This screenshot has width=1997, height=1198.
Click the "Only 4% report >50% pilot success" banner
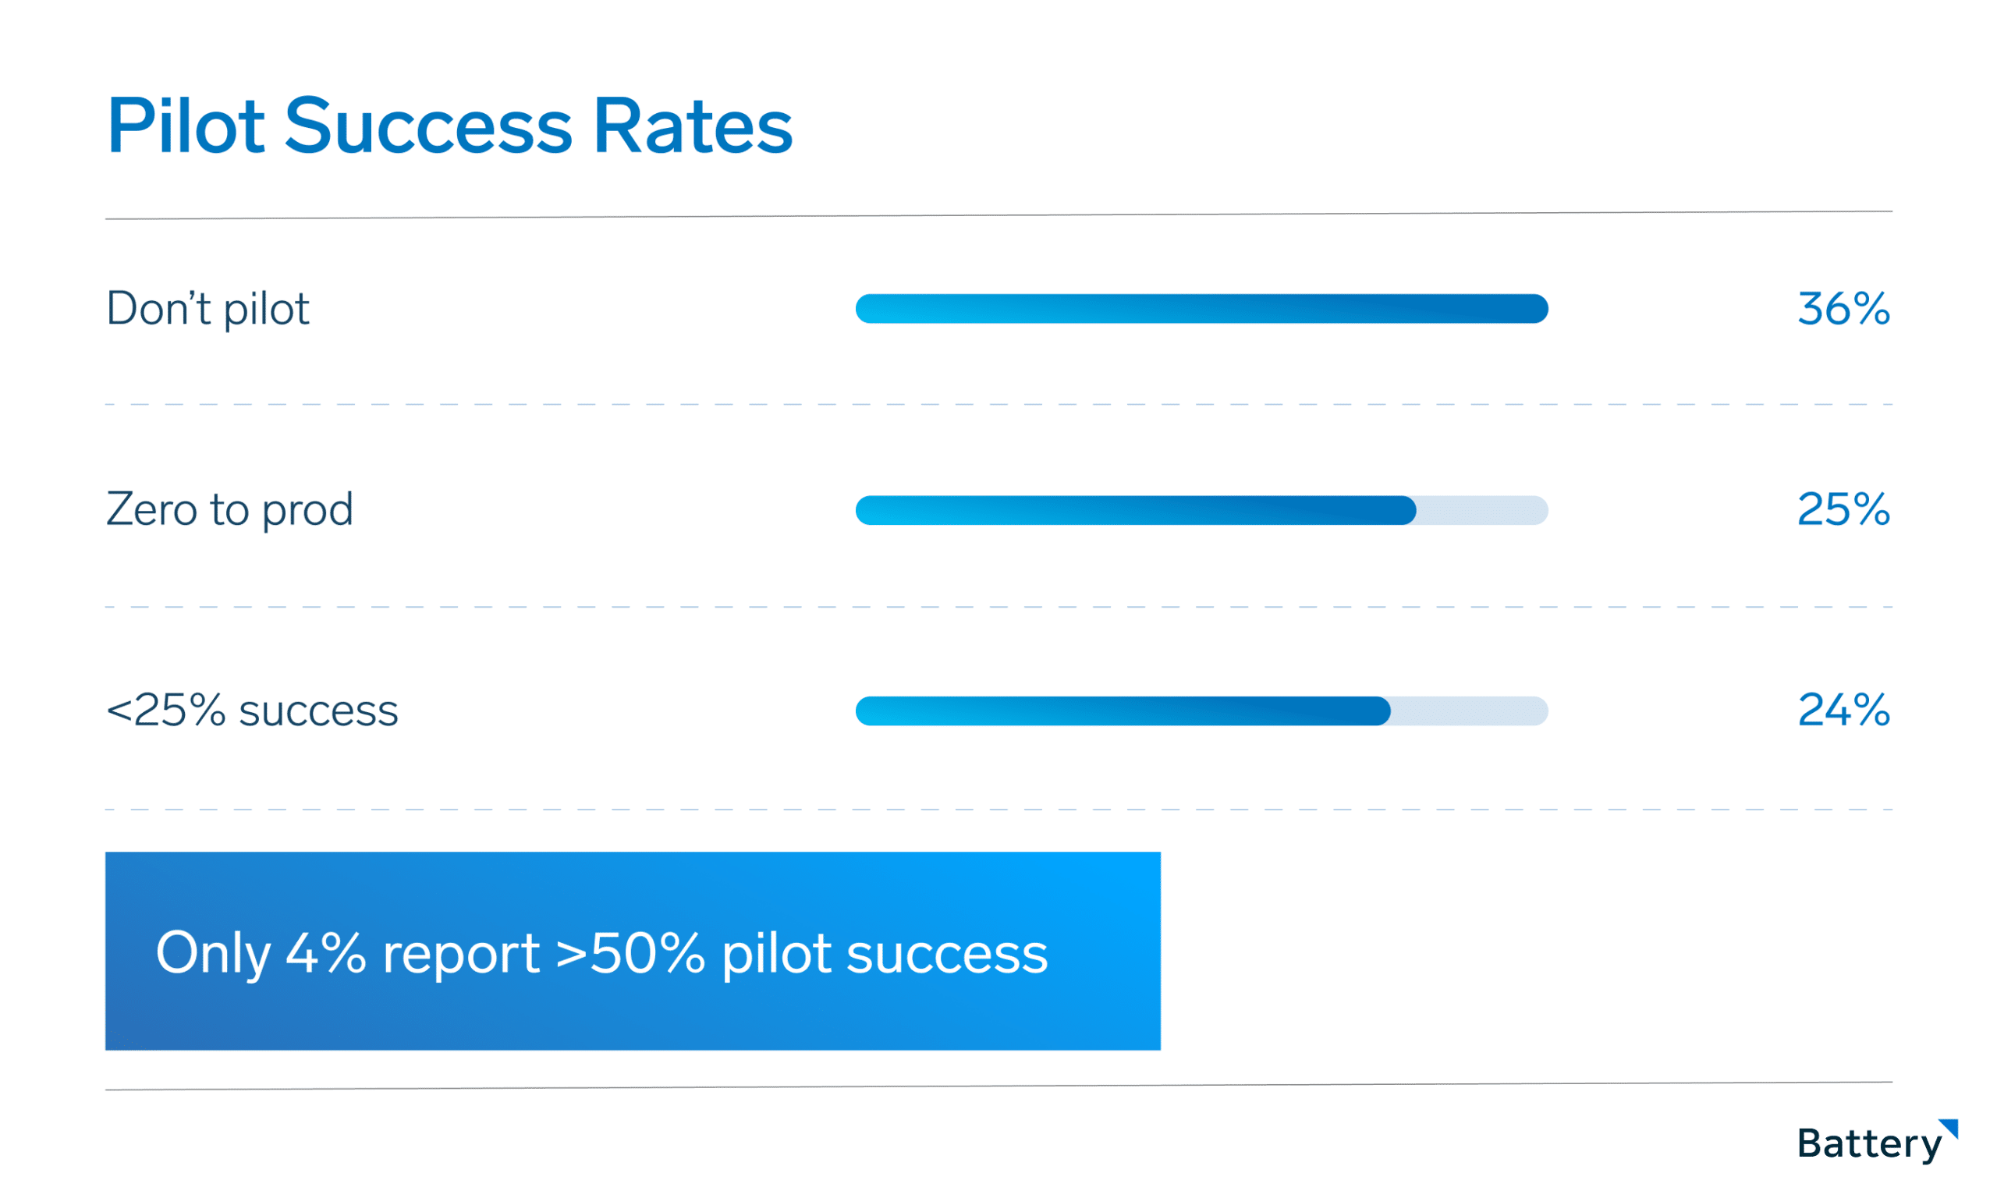[632, 951]
